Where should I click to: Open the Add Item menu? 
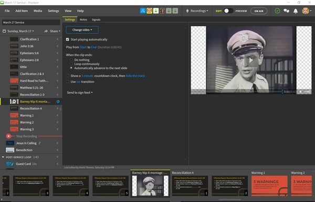(x=22, y=11)
